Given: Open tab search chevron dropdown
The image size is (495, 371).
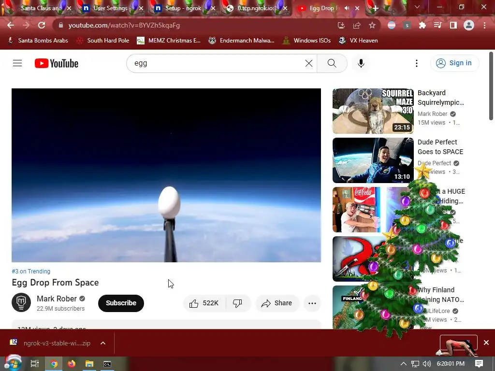Looking at the screenshot, I should [x=417, y=7].
